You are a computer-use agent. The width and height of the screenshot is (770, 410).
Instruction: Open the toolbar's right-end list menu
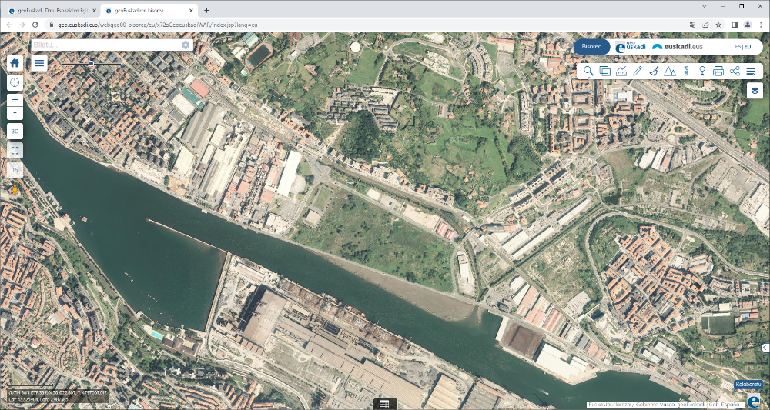coord(751,72)
